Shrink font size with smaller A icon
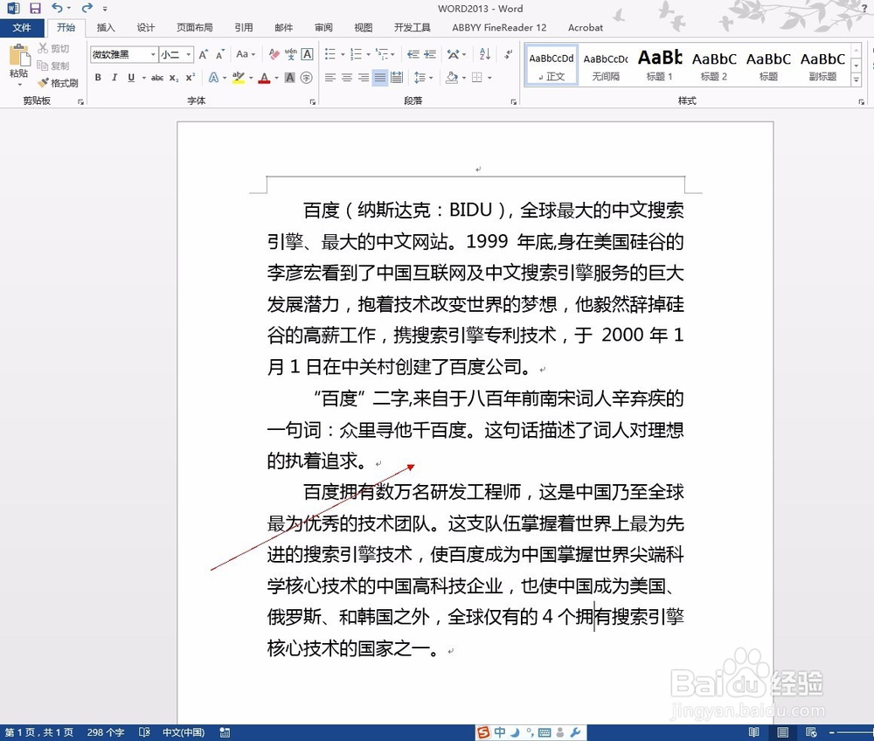Viewport: 874px width, 741px height. (220, 54)
